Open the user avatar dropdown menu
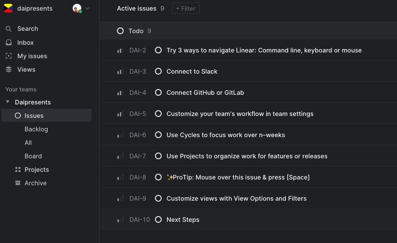The width and height of the screenshot is (397, 243). click(81, 8)
